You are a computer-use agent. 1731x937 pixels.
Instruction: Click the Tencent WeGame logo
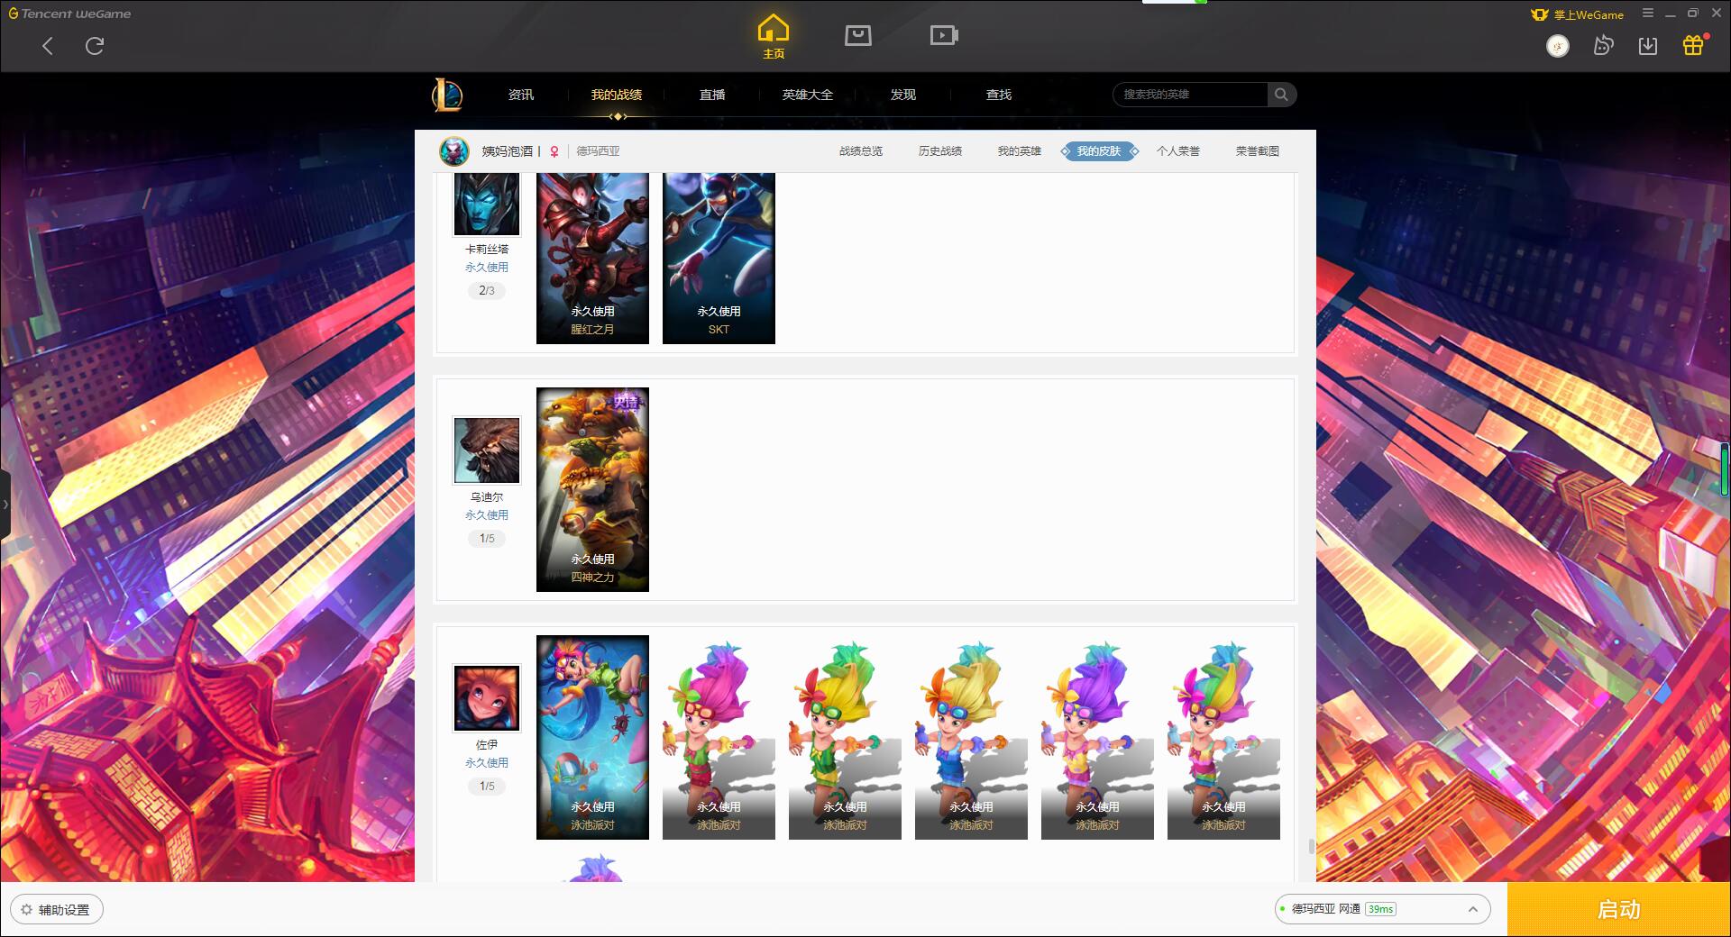point(70,14)
